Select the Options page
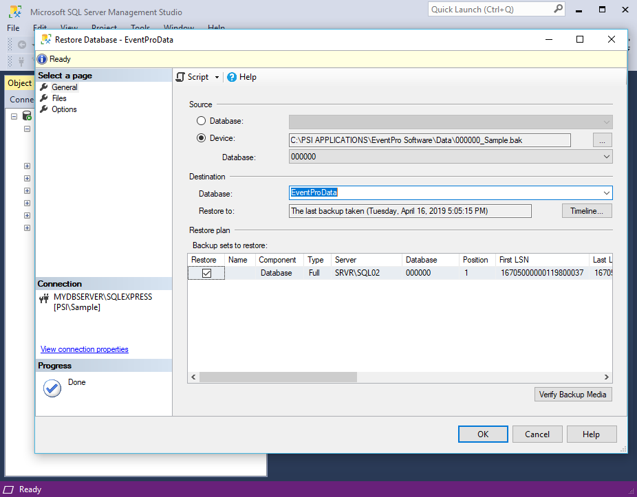The width and height of the screenshot is (637, 497). click(x=64, y=109)
